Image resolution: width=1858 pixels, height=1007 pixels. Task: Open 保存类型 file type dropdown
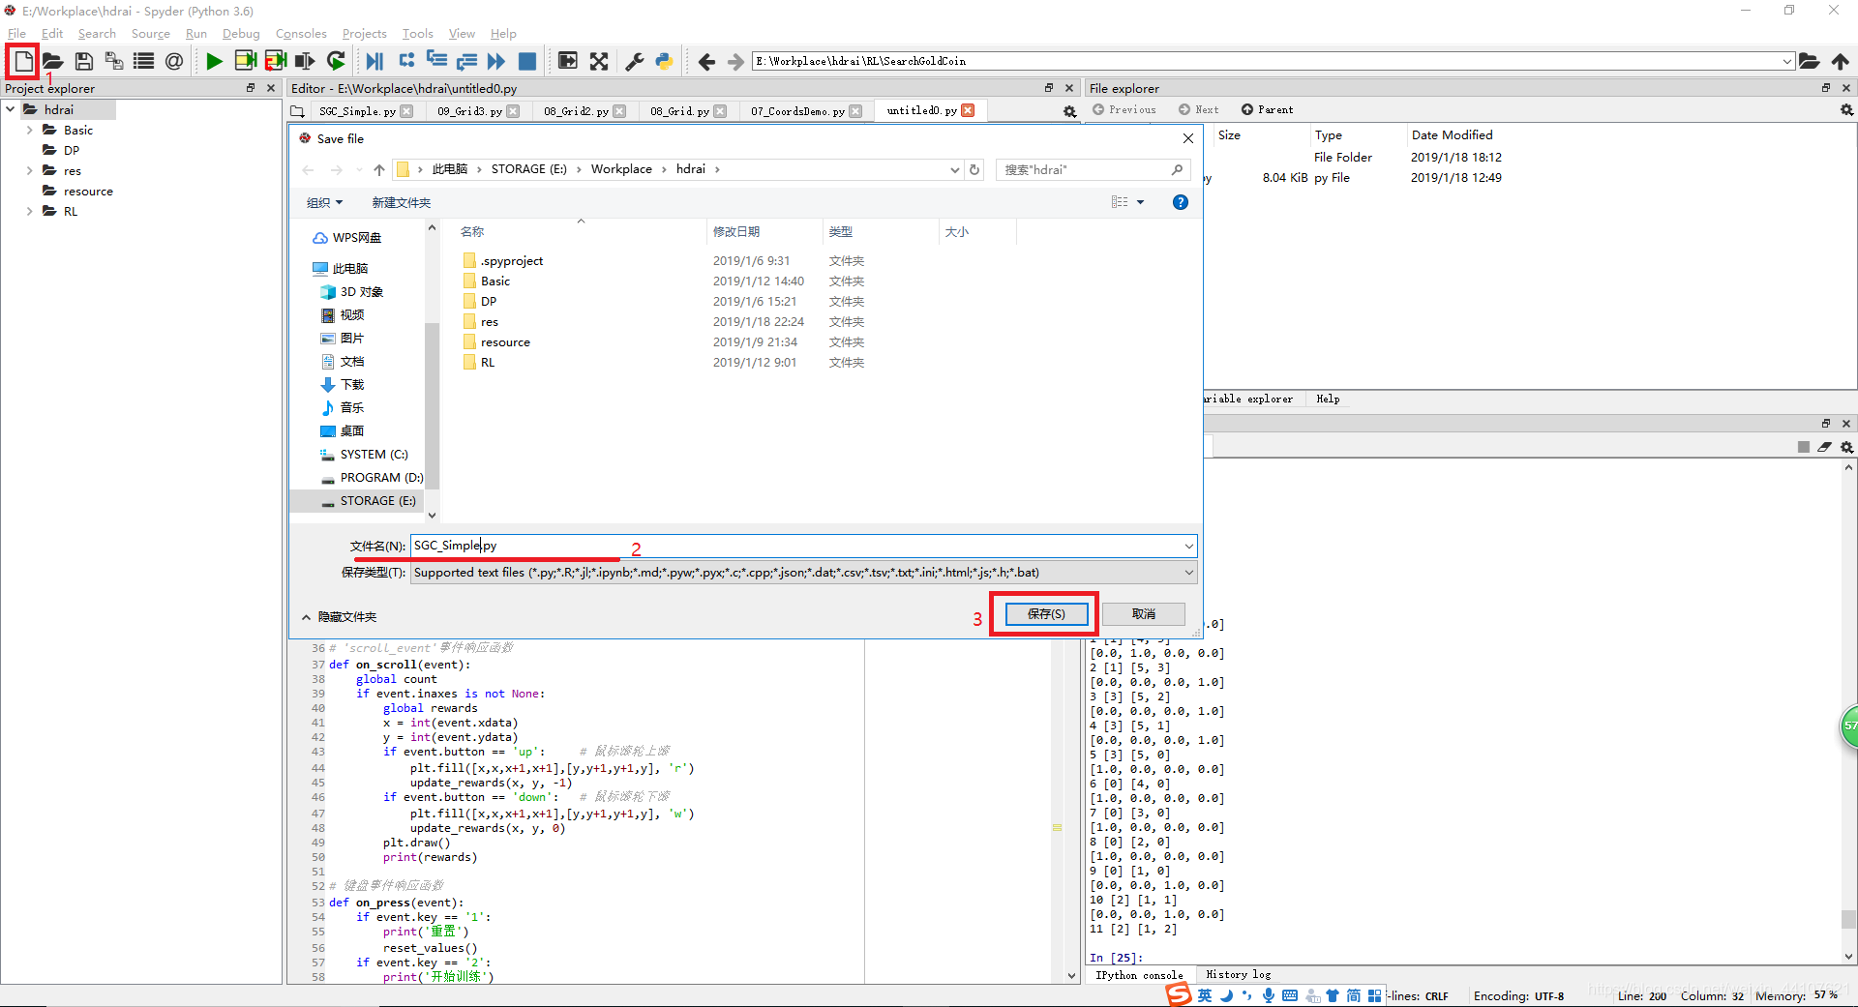point(803,573)
